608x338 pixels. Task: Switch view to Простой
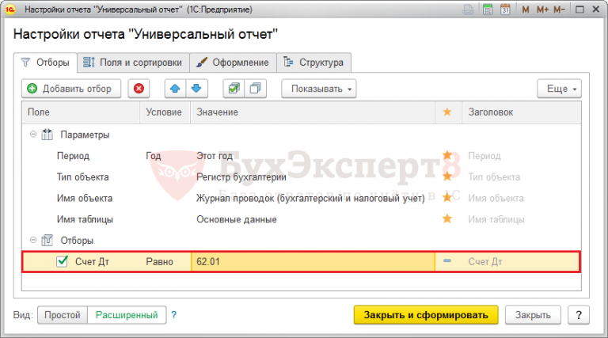pos(63,315)
